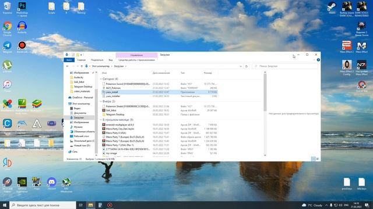The image size is (373, 209).
Task: Open the Witcher 2 desktop shortcut
Action: point(361,29)
